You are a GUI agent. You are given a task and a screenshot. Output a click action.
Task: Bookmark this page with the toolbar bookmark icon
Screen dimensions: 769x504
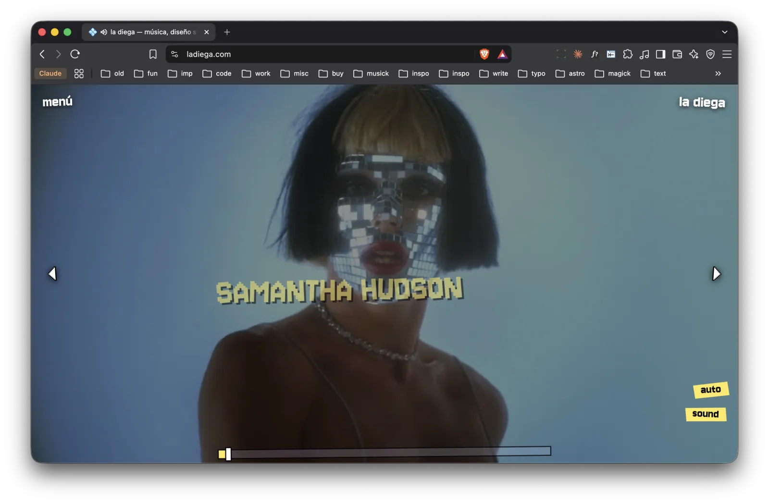153,54
